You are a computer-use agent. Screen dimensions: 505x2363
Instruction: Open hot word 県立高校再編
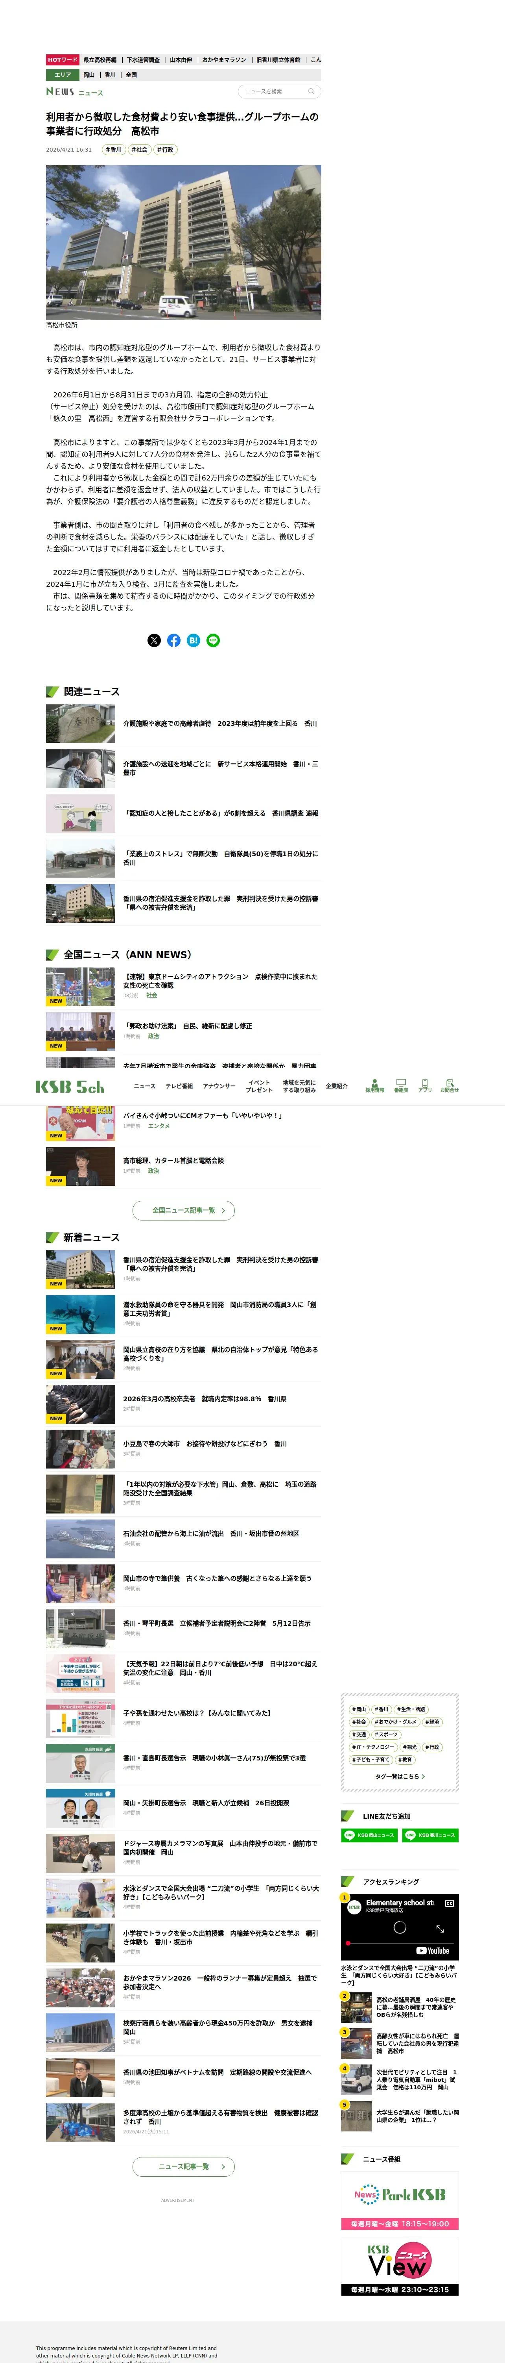pos(100,59)
